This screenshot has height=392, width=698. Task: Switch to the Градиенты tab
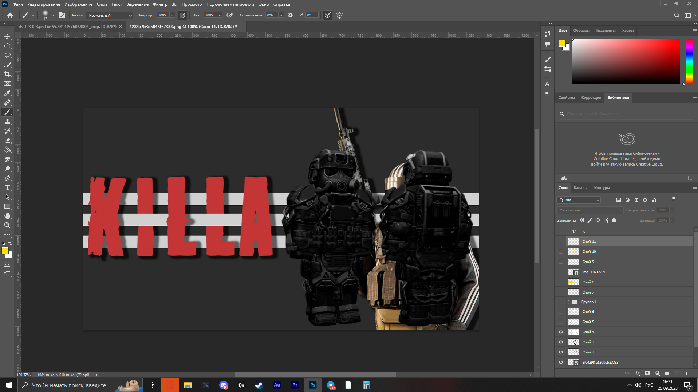click(606, 31)
